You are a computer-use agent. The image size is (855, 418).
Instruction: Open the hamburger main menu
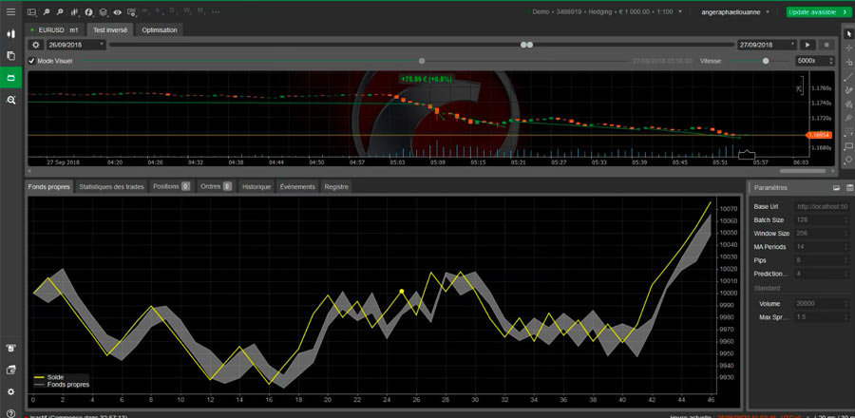[x=10, y=11]
